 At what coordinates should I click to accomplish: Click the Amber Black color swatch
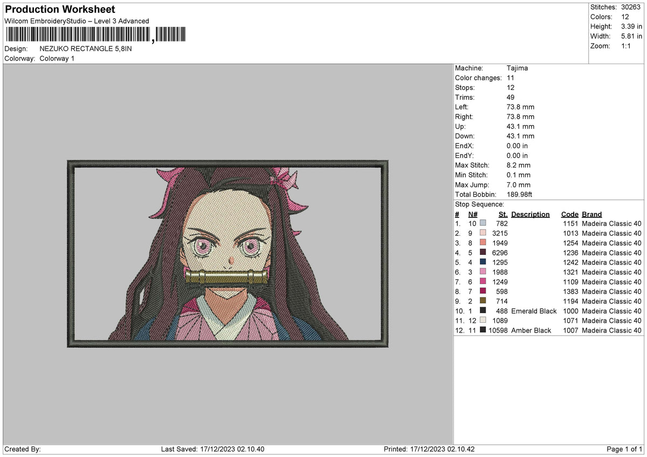[483, 330]
